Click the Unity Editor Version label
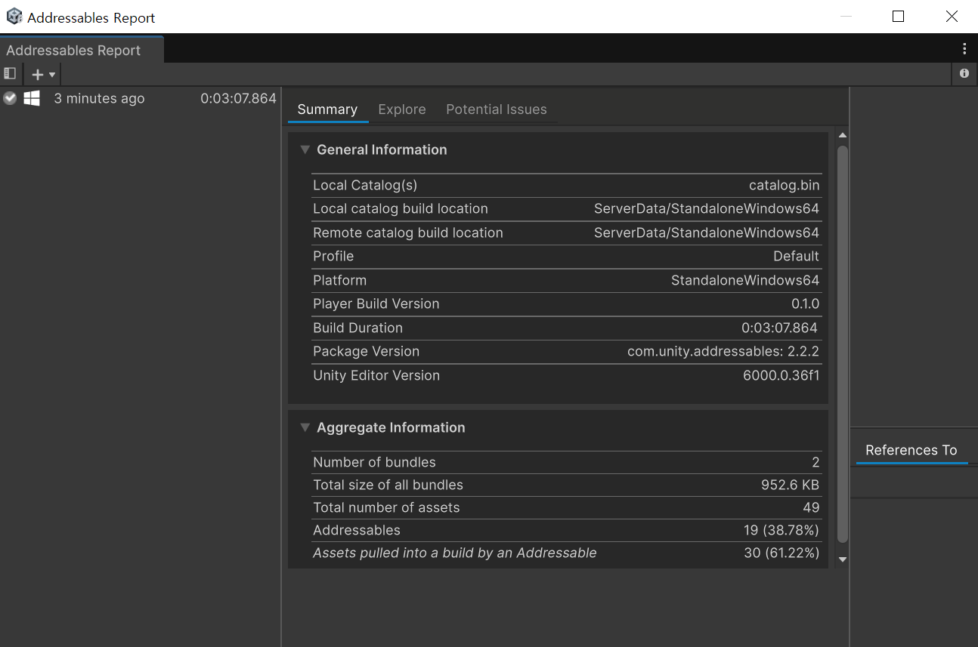The width and height of the screenshot is (978, 647). pos(376,375)
